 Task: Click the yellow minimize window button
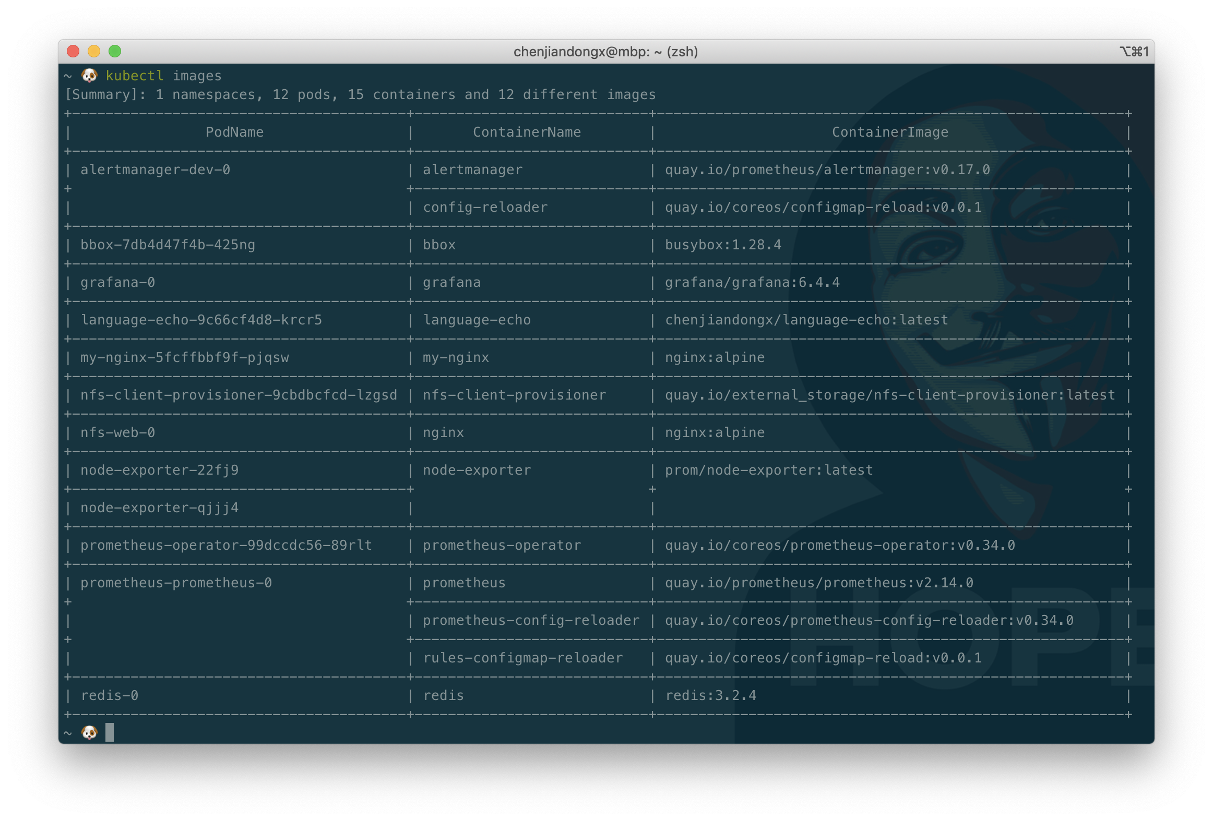[94, 51]
